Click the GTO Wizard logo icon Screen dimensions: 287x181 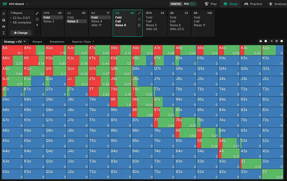point(5,4)
